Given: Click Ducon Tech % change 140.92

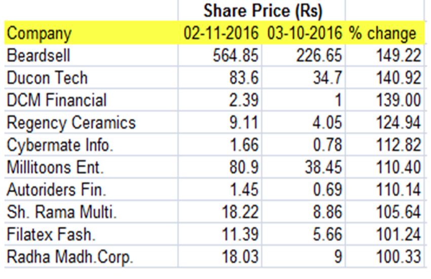Looking at the screenshot, I should click(x=399, y=78).
